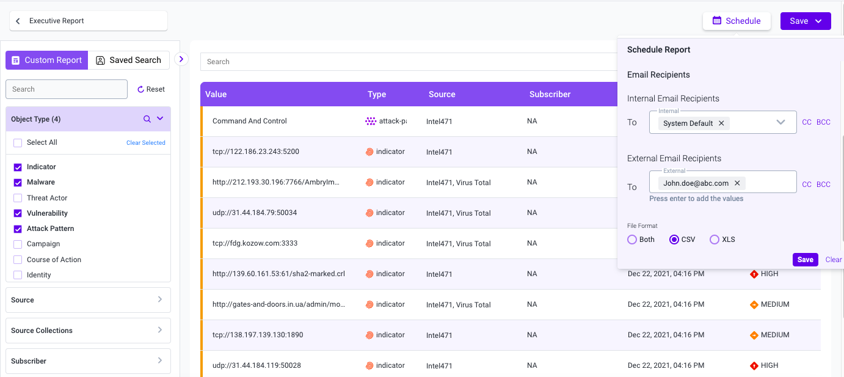Uncheck the Malware checkbox

pos(18,183)
